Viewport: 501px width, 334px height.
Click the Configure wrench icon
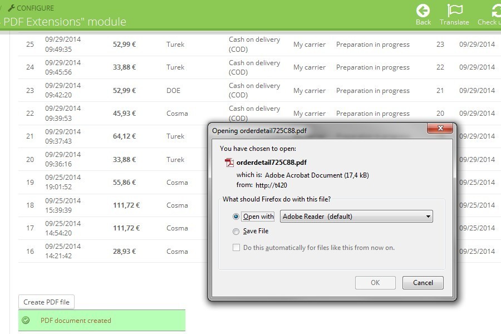pos(12,8)
